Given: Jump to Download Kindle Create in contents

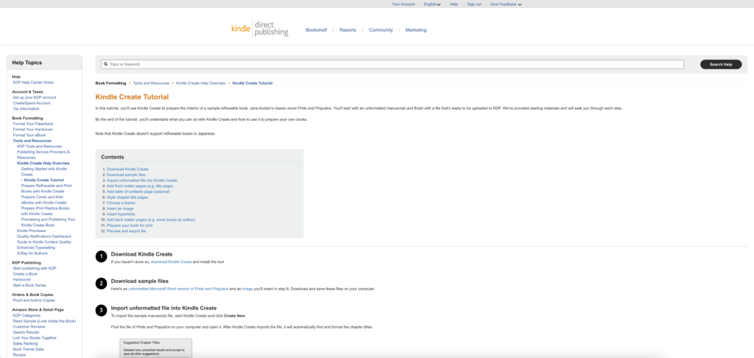Looking at the screenshot, I should point(127,169).
